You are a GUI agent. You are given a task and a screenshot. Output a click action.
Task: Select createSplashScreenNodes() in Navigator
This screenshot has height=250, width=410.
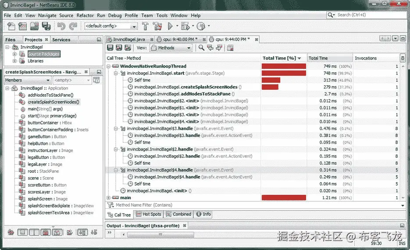click(53, 102)
